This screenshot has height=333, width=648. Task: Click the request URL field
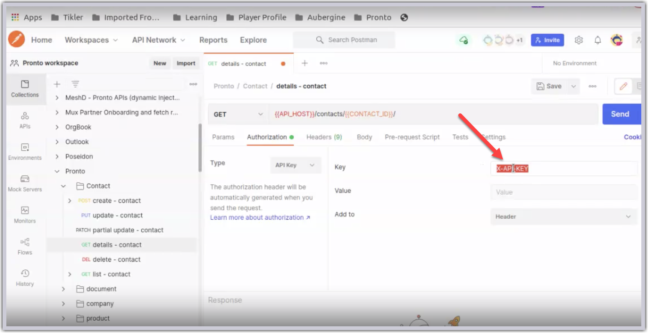pos(433,114)
